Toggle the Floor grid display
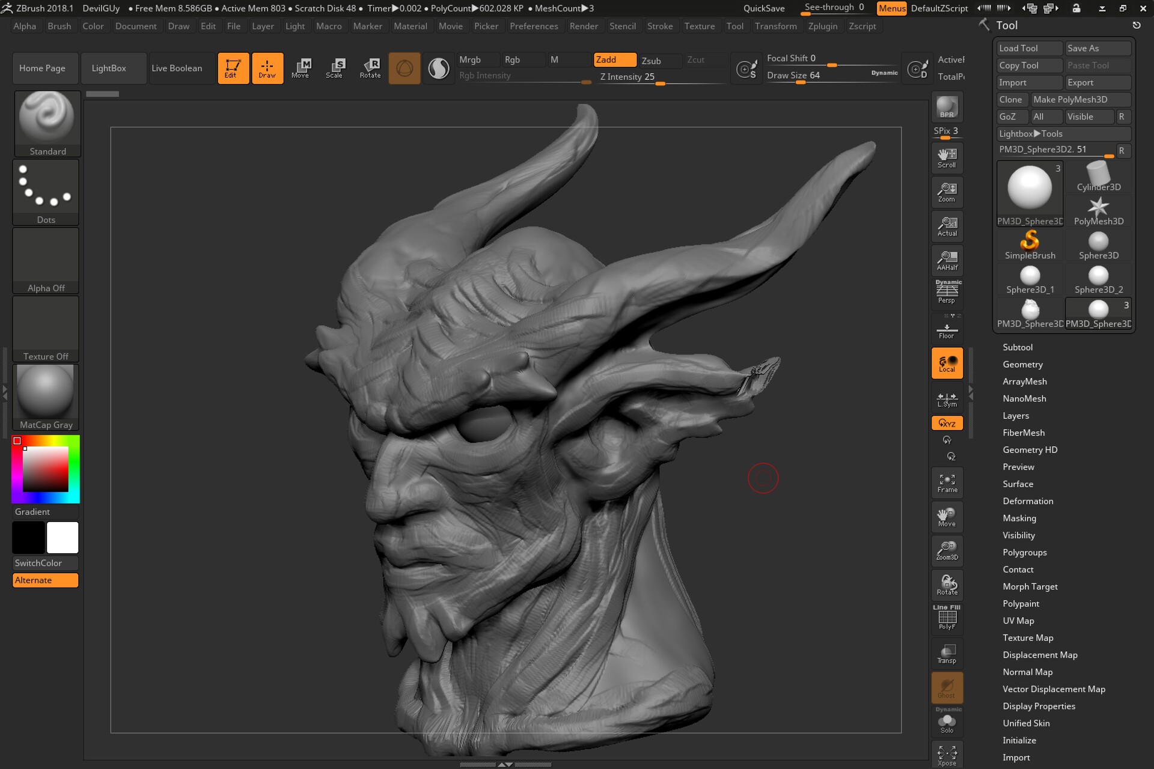The width and height of the screenshot is (1154, 769). pyautogui.click(x=947, y=327)
